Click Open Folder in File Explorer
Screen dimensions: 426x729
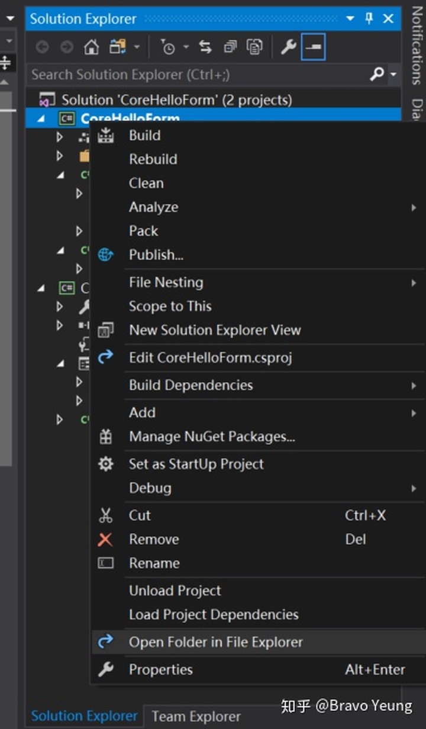pos(257,642)
